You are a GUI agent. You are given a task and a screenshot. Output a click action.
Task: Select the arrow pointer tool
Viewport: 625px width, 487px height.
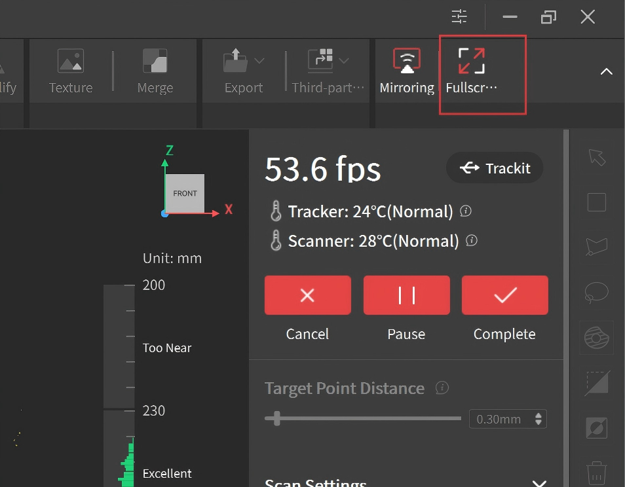[596, 158]
